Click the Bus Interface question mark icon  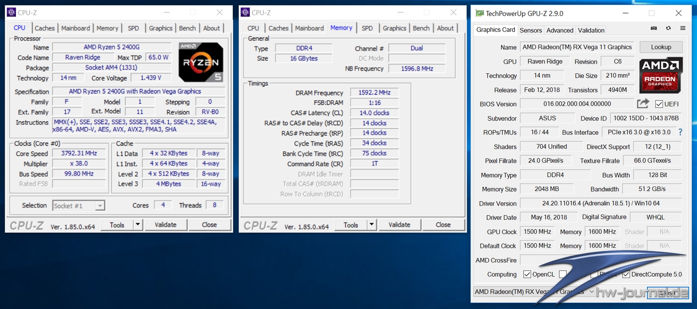click(680, 132)
